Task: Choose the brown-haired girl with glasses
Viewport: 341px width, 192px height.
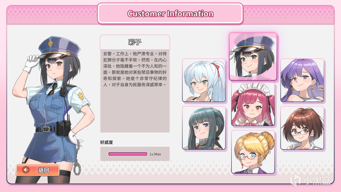Action: (302, 128)
